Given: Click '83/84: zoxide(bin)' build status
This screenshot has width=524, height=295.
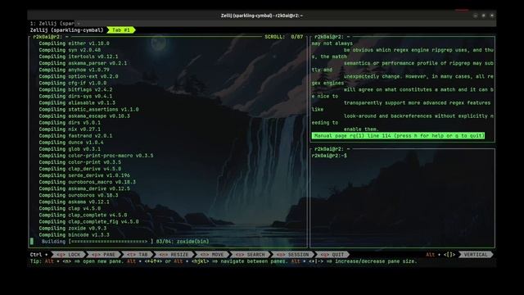Looking at the screenshot, I should pos(183,242).
